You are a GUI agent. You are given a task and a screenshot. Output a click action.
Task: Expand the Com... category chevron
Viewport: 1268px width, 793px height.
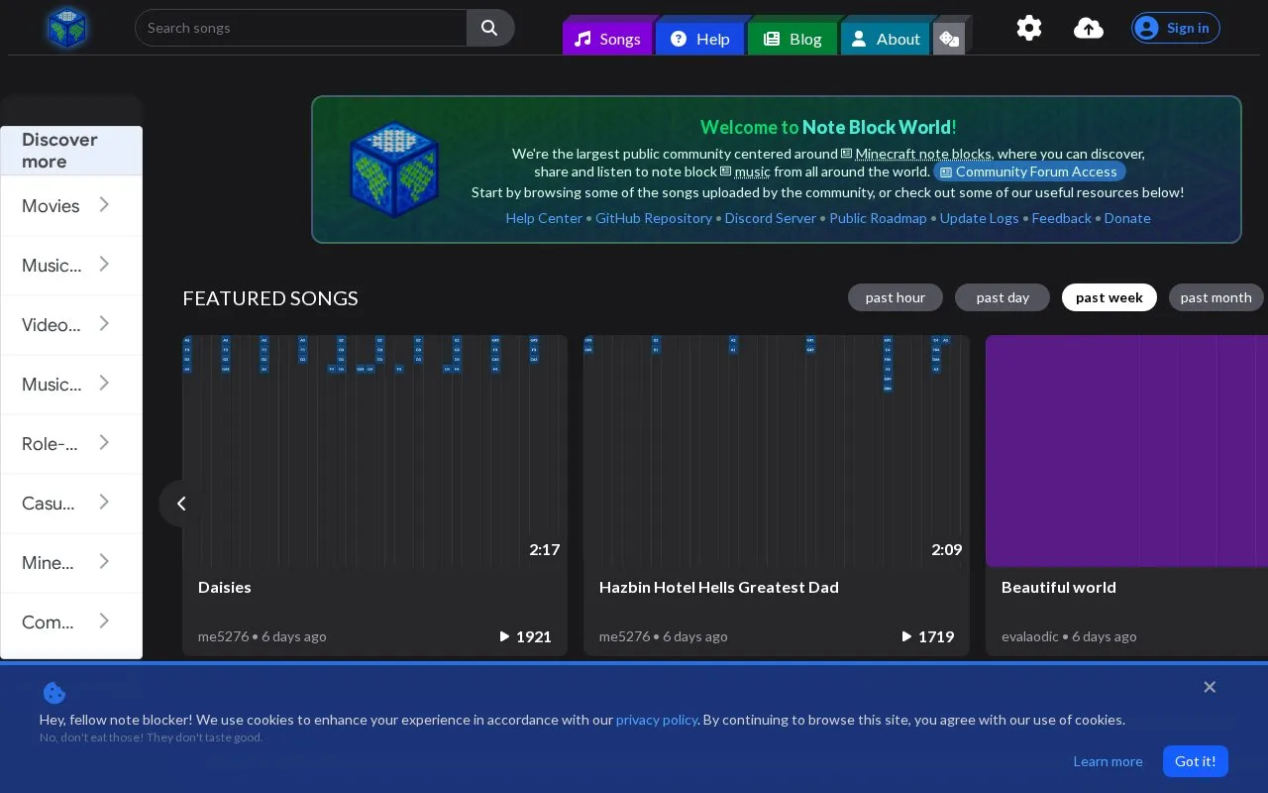[104, 622]
